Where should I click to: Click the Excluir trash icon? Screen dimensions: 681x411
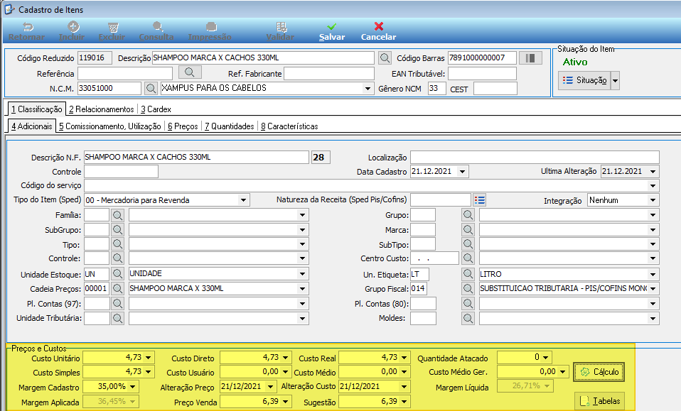coord(113,27)
